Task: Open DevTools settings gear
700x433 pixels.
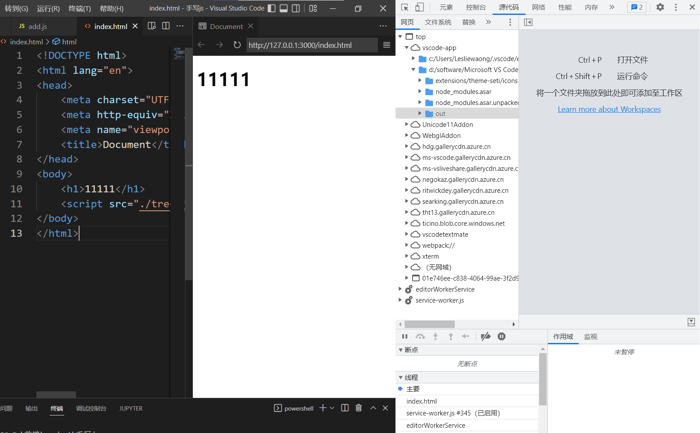Action: tap(660, 7)
